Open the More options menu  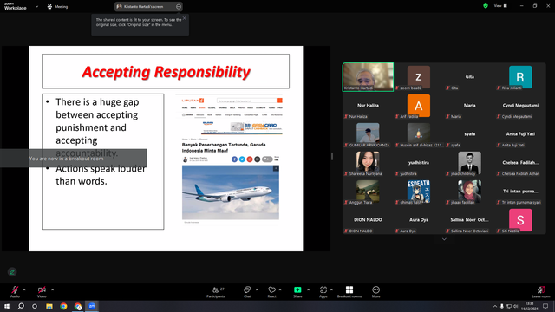[x=375, y=292]
